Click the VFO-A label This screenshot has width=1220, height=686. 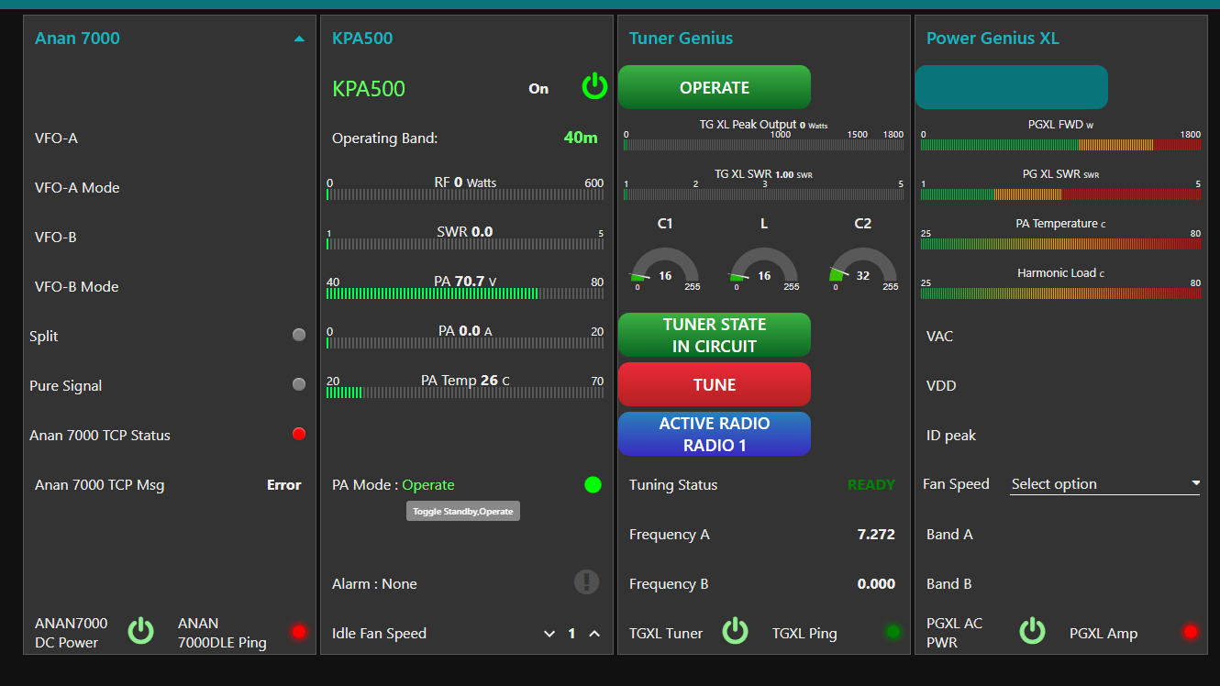tap(56, 138)
